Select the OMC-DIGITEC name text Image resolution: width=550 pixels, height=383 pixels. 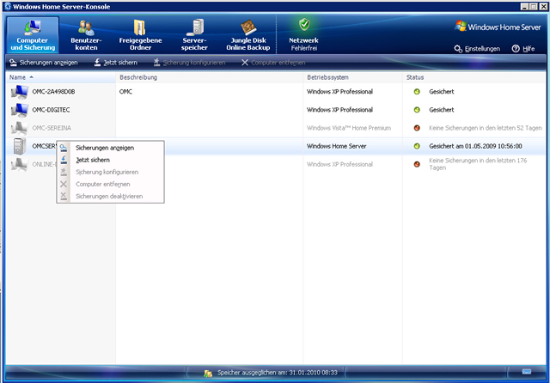pyautogui.click(x=51, y=110)
